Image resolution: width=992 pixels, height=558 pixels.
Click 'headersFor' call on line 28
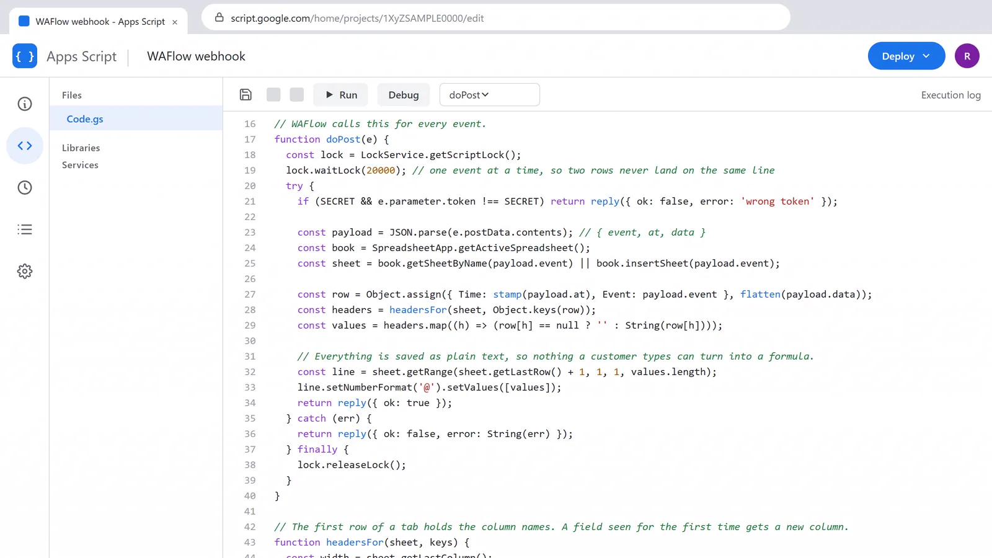coord(418,310)
